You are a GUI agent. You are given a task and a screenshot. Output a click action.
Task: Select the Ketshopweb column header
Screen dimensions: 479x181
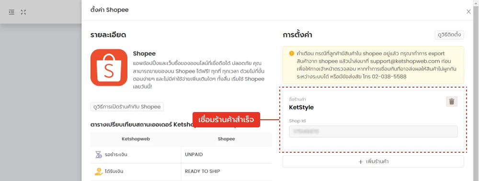[x=136, y=139]
